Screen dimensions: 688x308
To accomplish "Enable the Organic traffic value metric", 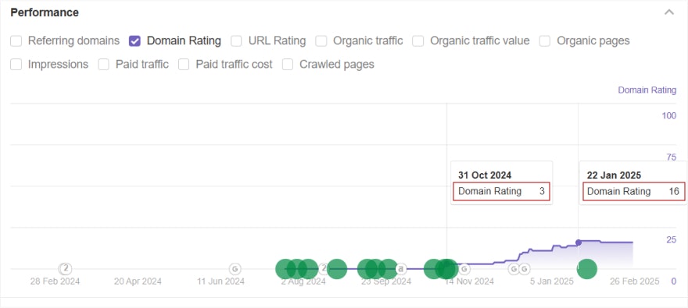I will (x=418, y=41).
